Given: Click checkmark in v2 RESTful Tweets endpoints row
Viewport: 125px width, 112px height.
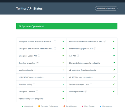Looking at the screenshot, I should coord(63,77).
